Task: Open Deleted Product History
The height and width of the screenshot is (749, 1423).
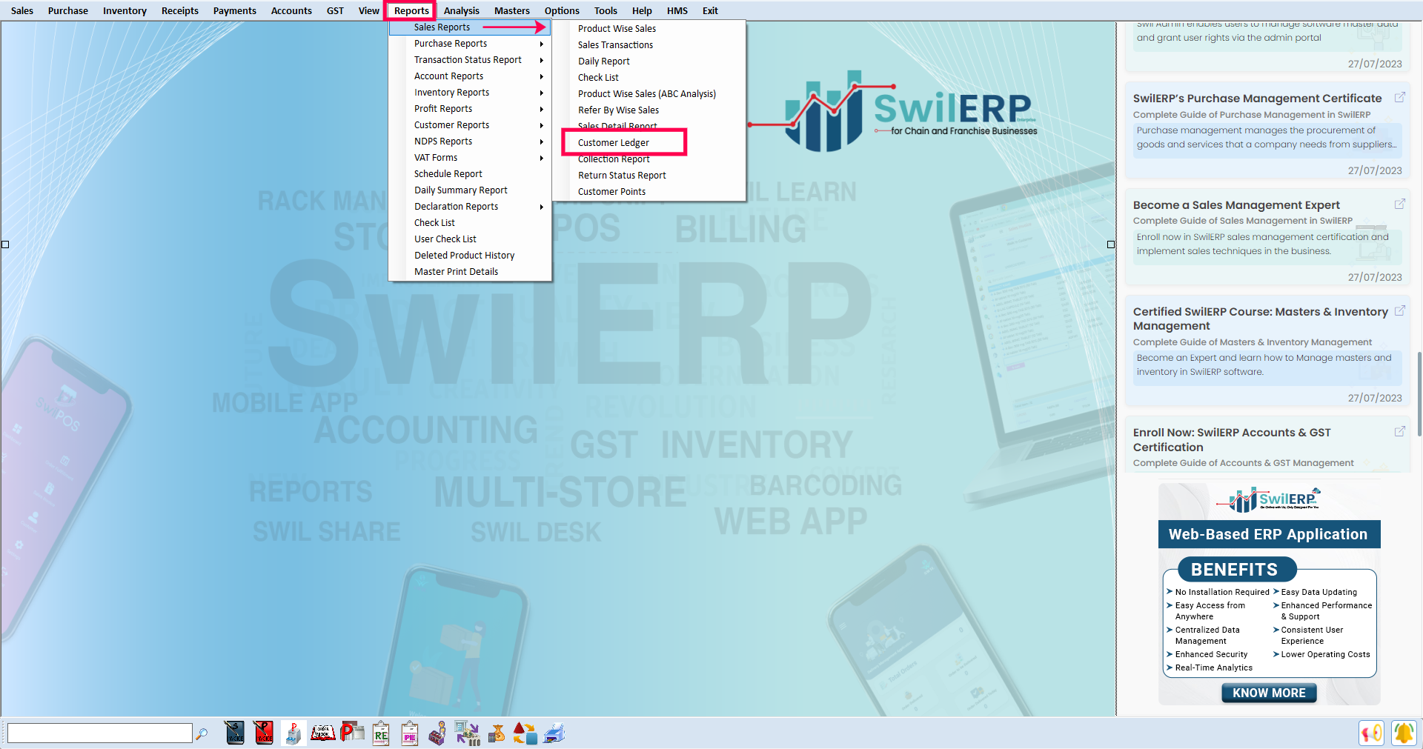Action: [464, 256]
